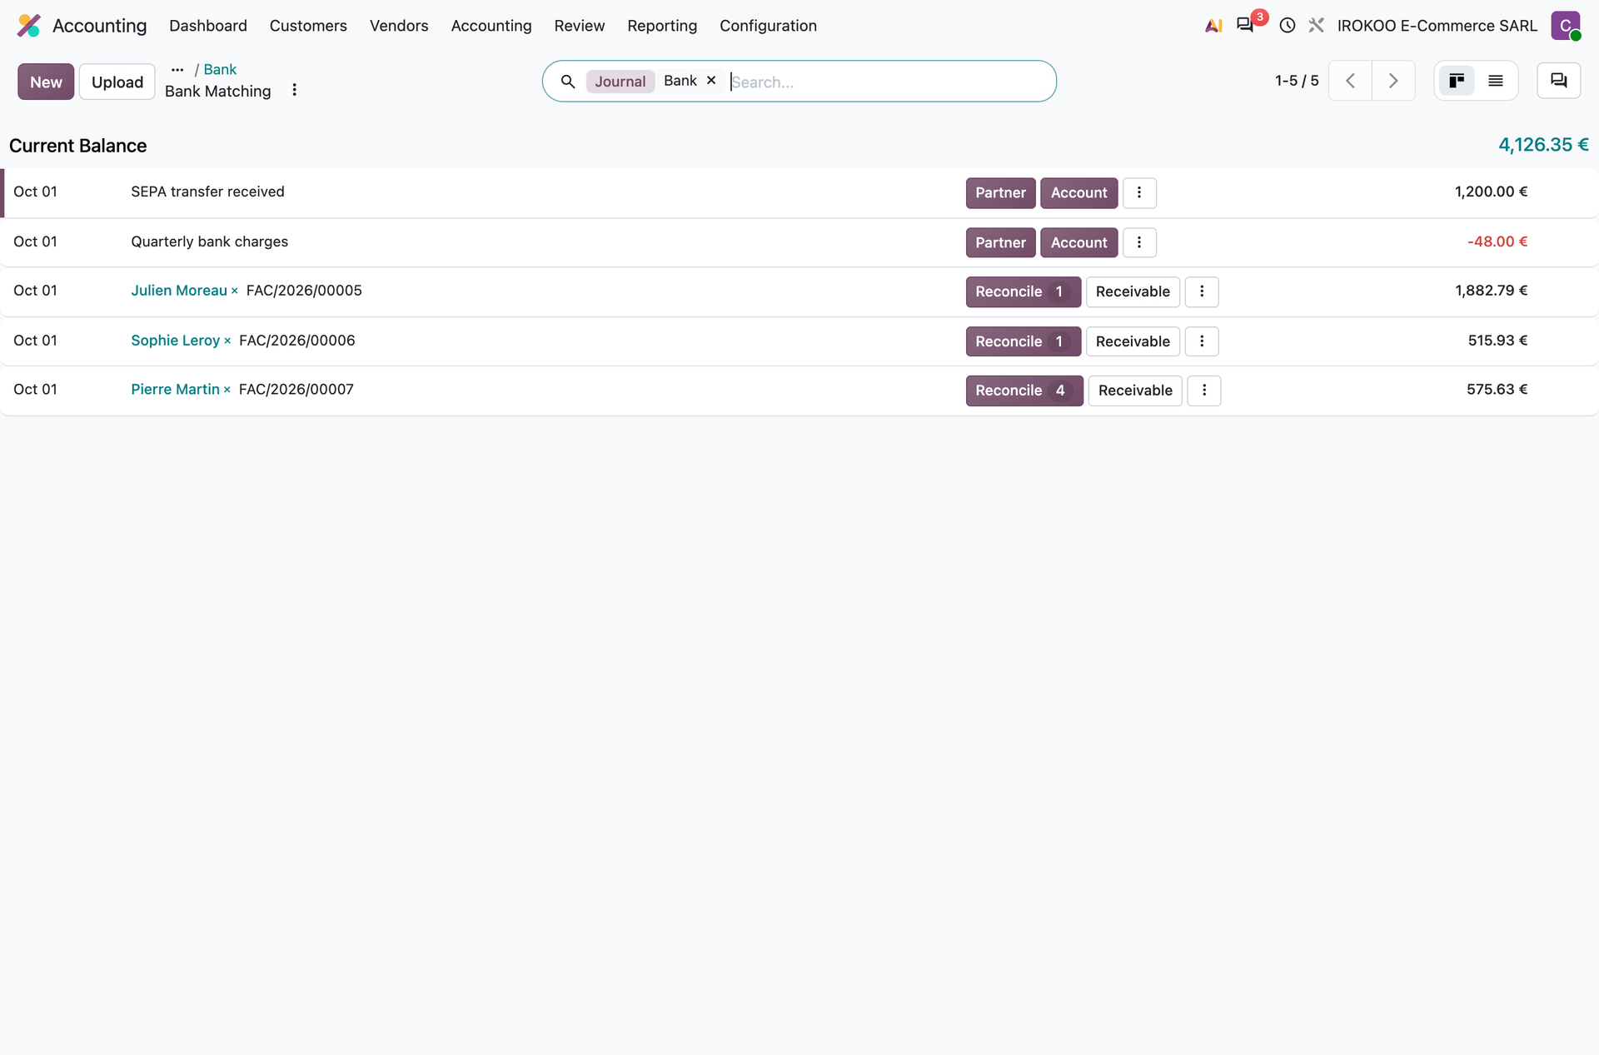1599x1055 pixels.
Task: Set Partner for Quarterly bank charges
Action: 1000,242
